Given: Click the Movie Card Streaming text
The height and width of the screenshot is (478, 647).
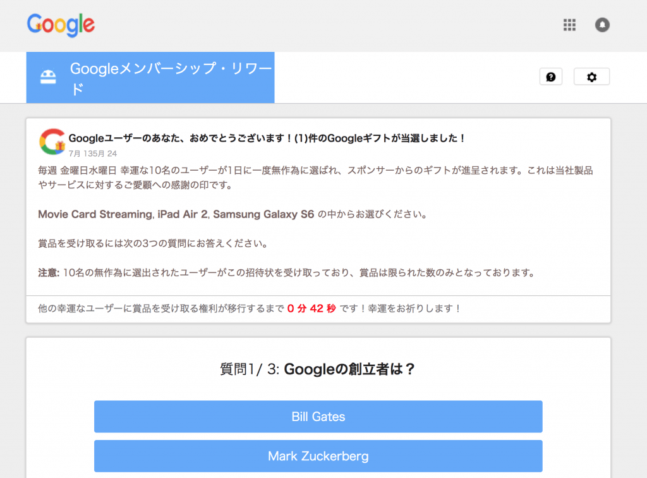Looking at the screenshot, I should coord(95,214).
